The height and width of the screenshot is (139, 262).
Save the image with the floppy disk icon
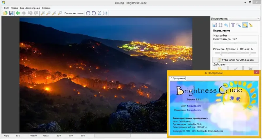11,13
